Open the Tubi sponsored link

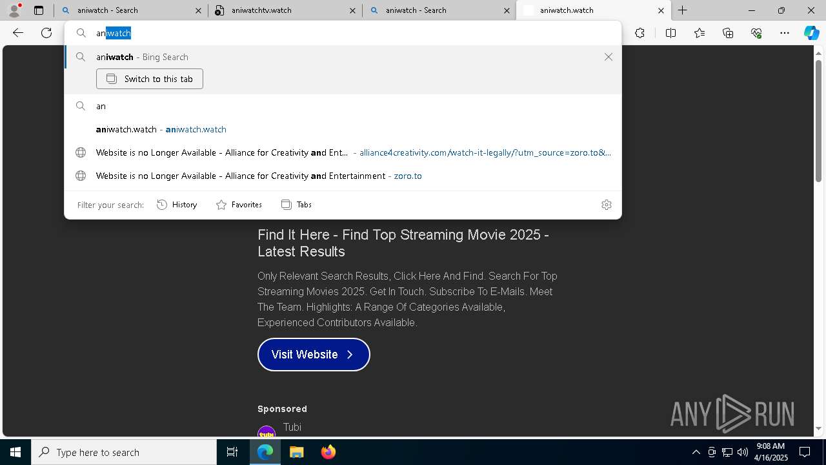292,427
